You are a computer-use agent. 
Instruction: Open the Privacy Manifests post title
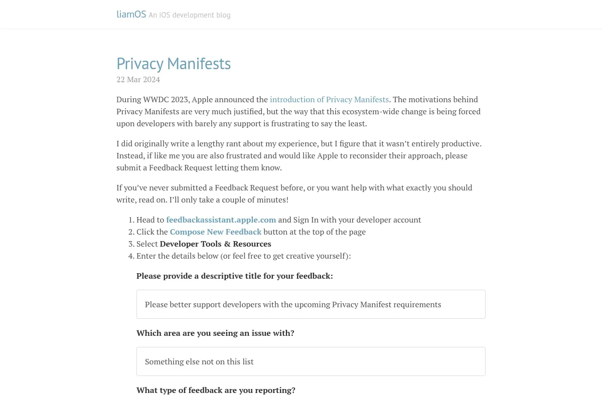pyautogui.click(x=174, y=64)
